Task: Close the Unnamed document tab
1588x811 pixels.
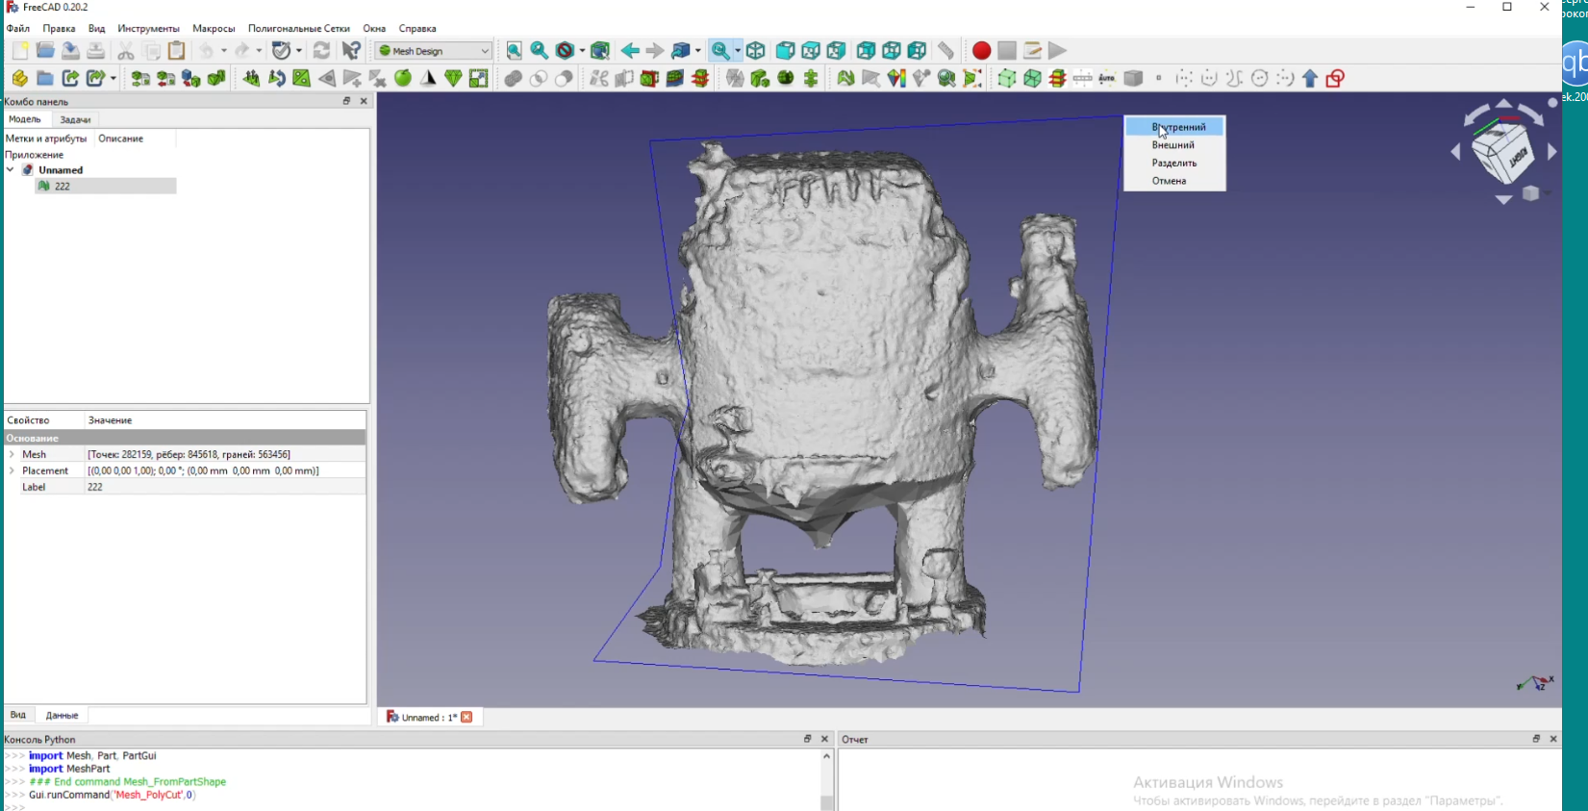Action: pyautogui.click(x=466, y=718)
